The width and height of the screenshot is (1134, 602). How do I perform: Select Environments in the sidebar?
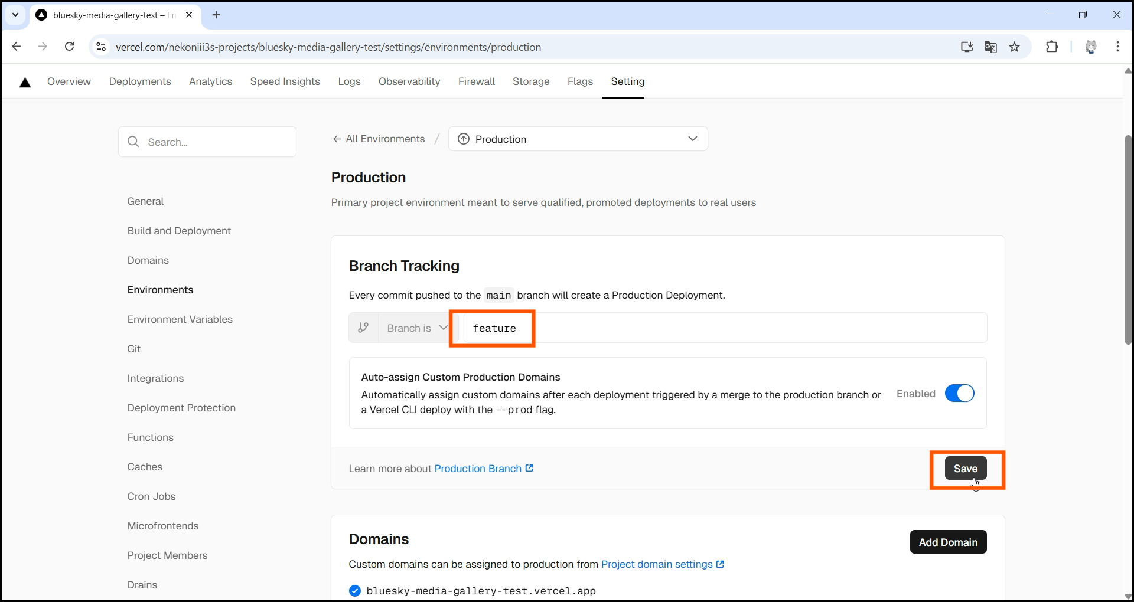tap(160, 290)
